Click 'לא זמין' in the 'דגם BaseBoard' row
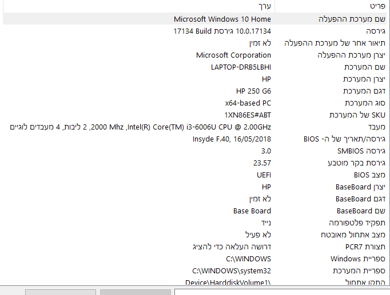 [x=260, y=199]
